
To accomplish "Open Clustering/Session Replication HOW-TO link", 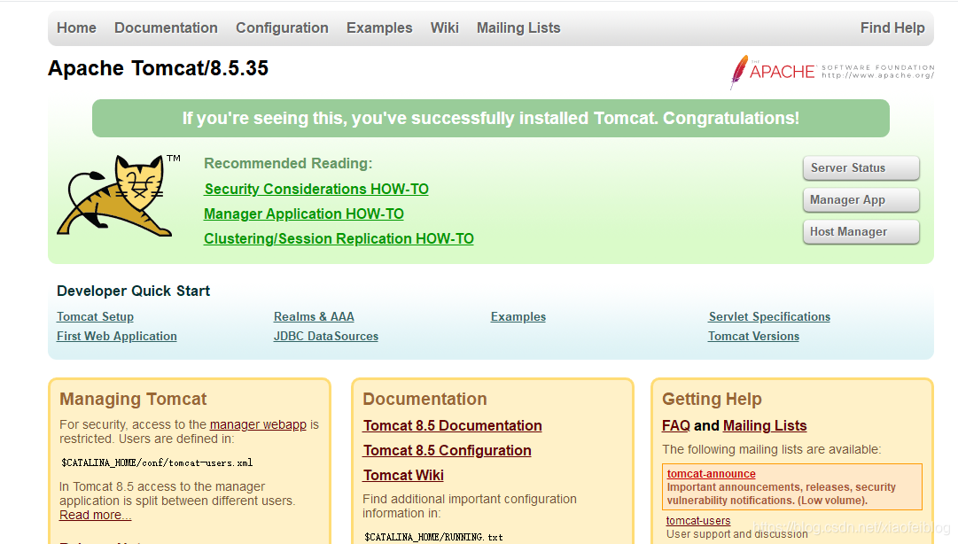I will point(339,238).
